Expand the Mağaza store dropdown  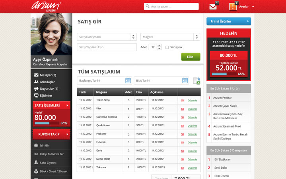tap(197, 37)
